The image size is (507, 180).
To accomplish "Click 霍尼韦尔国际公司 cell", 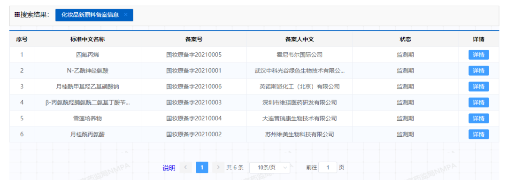I will pos(300,55).
